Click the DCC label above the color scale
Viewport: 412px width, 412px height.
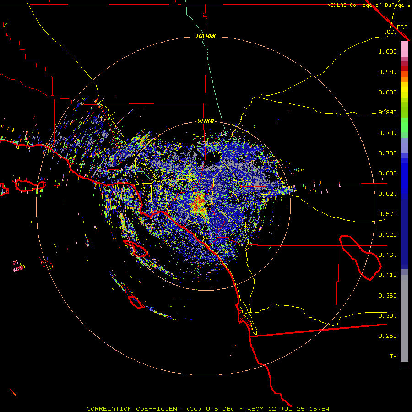click(402, 27)
